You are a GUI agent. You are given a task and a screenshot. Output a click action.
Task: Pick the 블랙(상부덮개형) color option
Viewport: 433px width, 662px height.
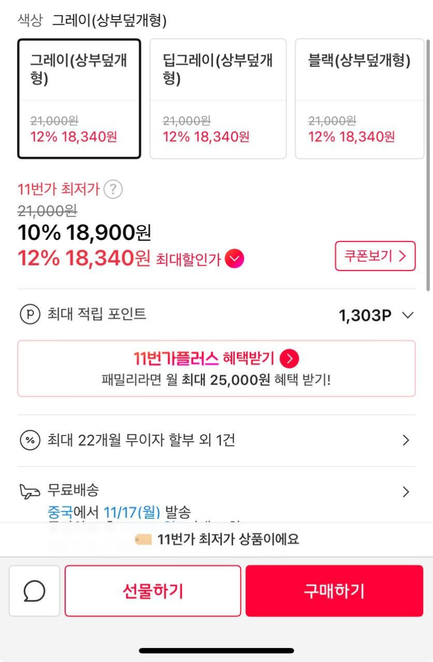(359, 98)
